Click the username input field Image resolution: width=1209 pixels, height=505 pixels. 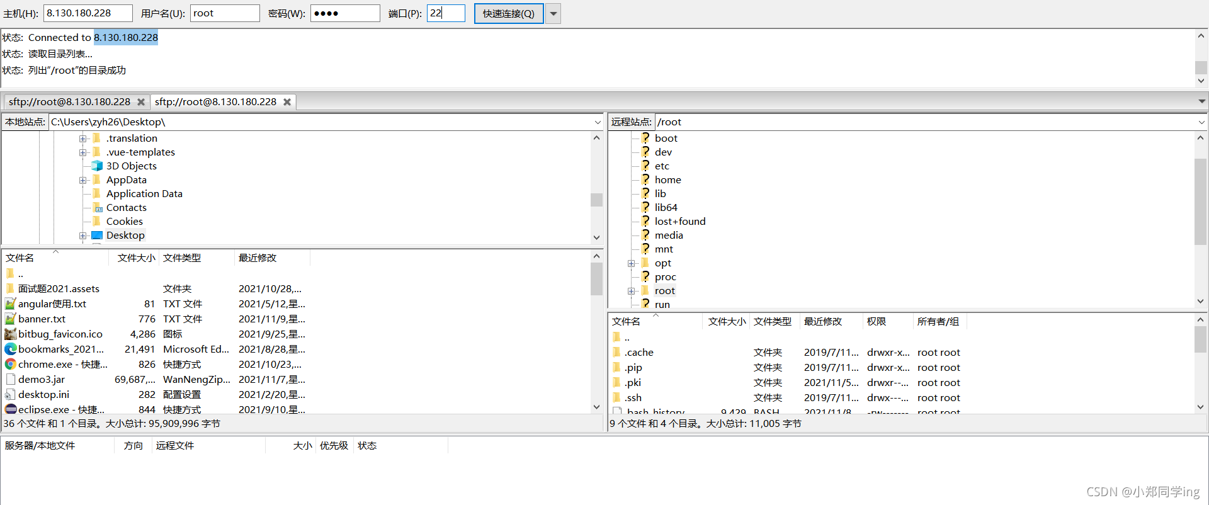point(225,13)
